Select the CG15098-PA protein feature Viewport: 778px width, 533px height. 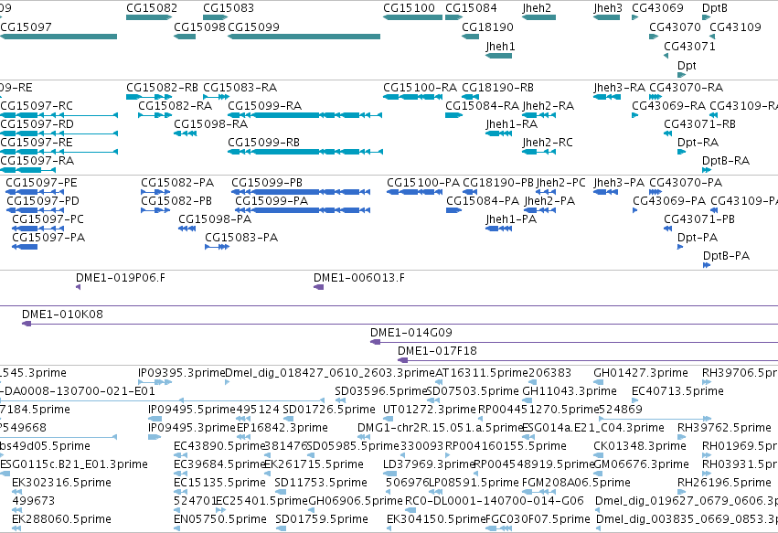[187, 229]
